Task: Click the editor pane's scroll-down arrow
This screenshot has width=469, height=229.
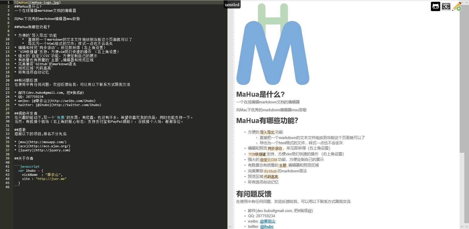Action: (x=230, y=227)
